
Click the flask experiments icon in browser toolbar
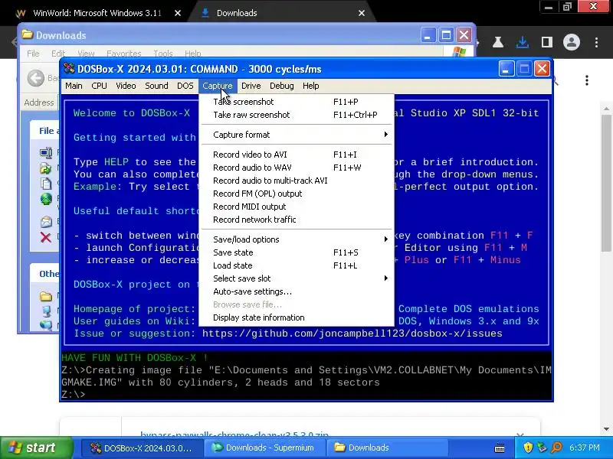click(x=497, y=42)
